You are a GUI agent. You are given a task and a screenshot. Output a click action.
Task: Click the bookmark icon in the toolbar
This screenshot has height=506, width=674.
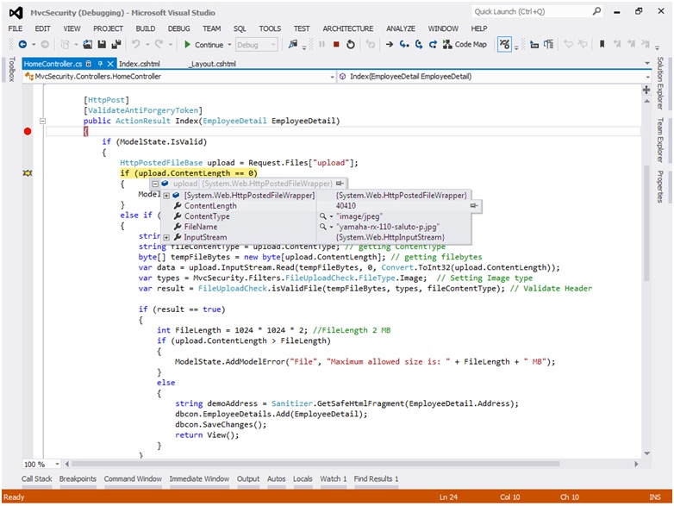(x=602, y=44)
